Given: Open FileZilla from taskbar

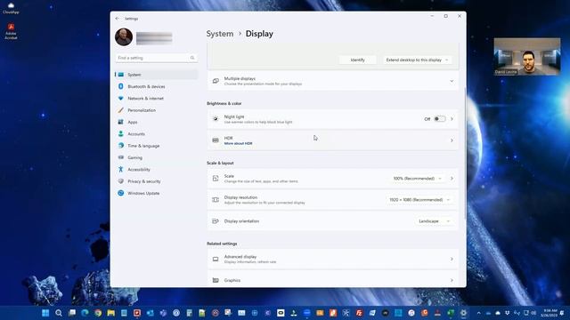Looking at the screenshot, I should tap(359, 313).
